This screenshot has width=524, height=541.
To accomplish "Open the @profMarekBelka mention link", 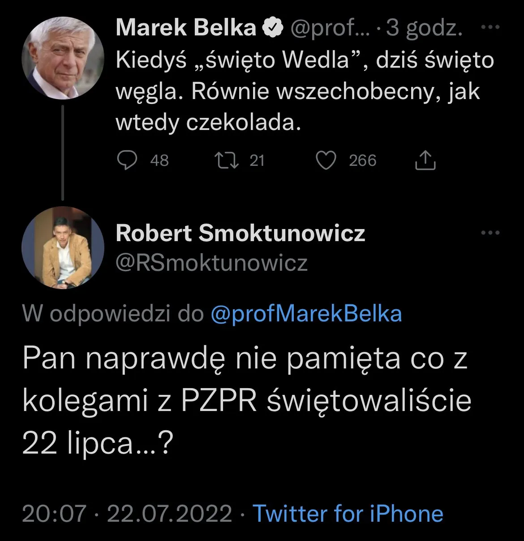I will coord(306,314).
